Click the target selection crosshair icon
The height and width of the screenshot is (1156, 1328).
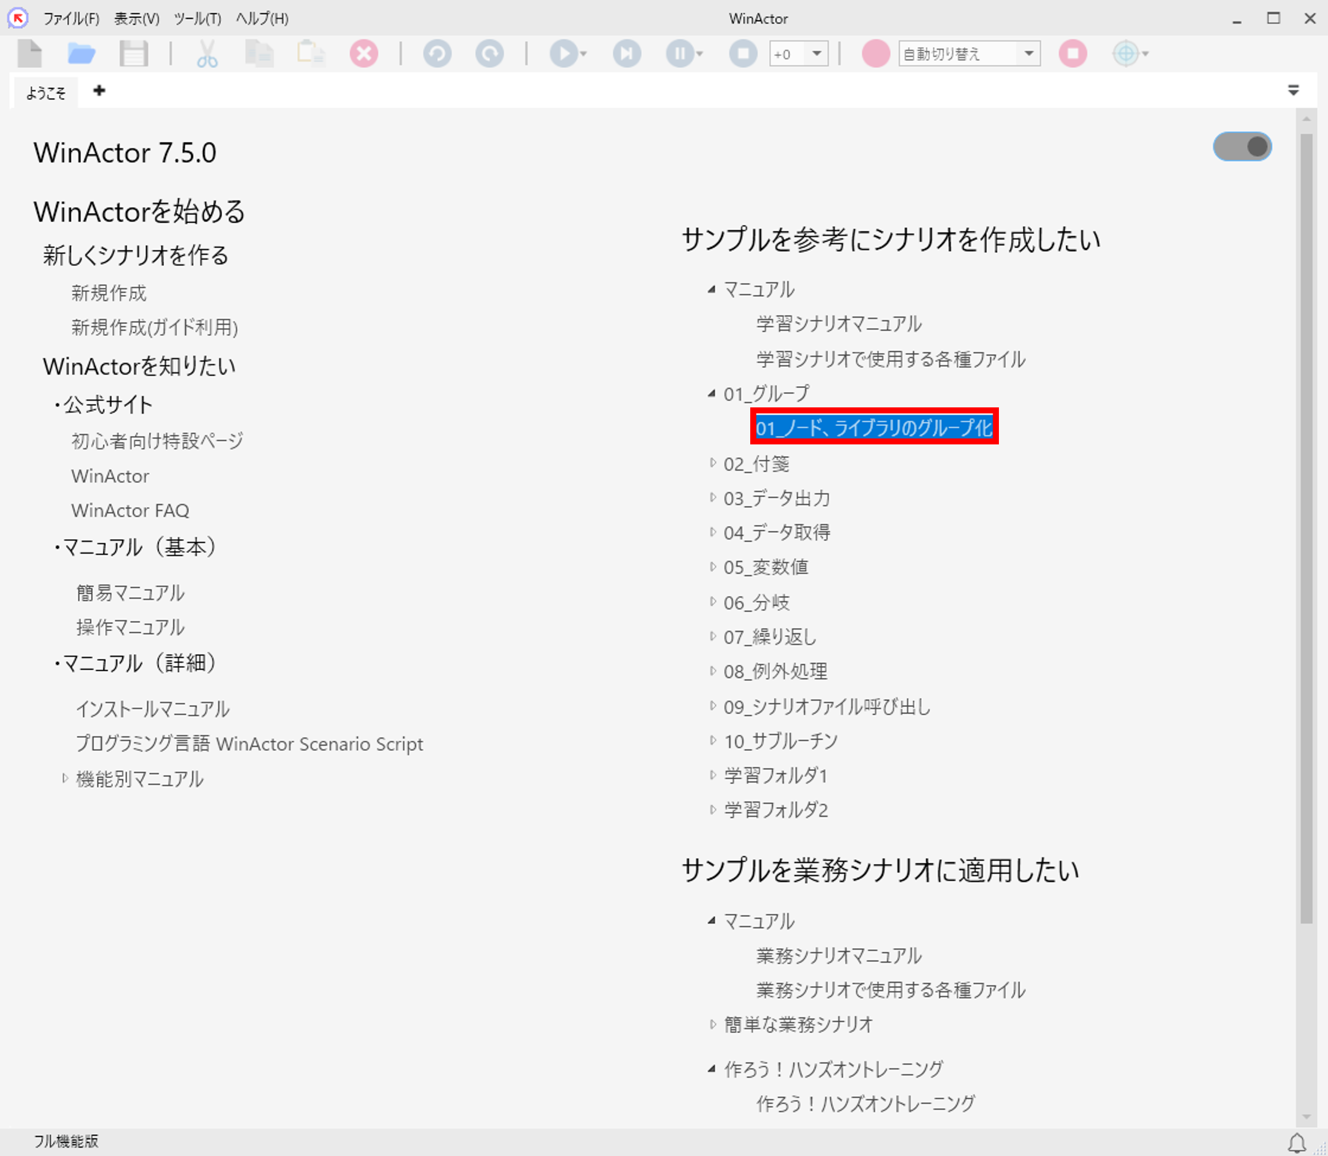[1125, 53]
